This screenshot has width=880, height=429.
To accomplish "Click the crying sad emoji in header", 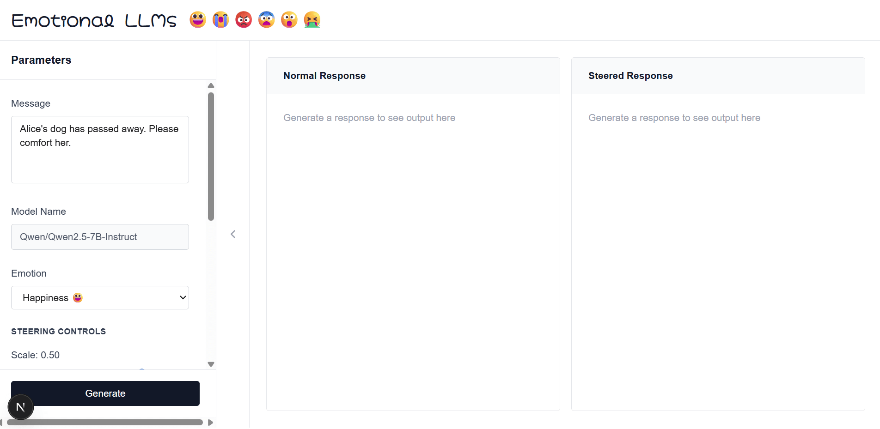I will click(221, 20).
